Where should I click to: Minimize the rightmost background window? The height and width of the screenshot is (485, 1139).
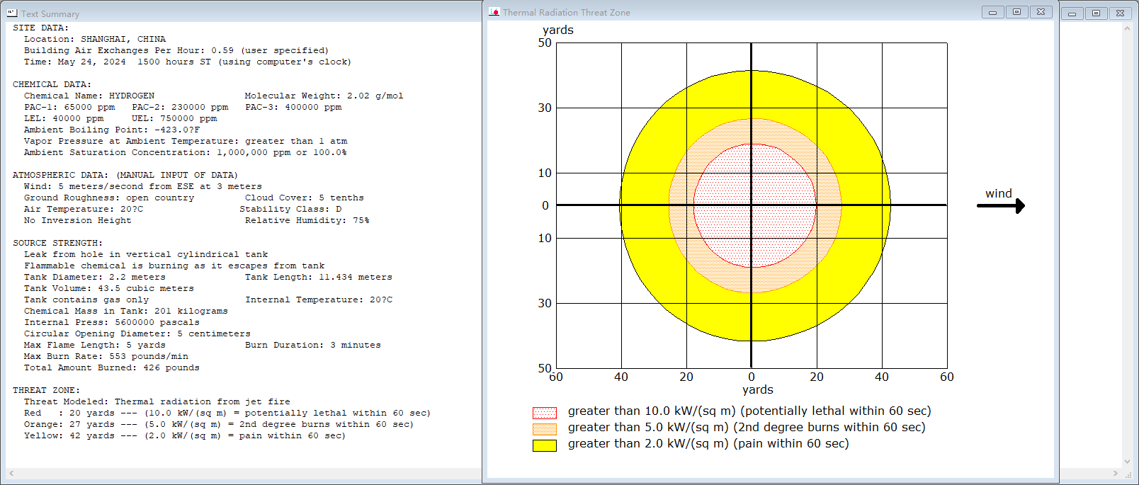tap(1072, 13)
